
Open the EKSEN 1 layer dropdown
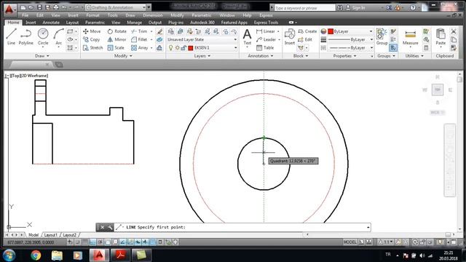202,47
